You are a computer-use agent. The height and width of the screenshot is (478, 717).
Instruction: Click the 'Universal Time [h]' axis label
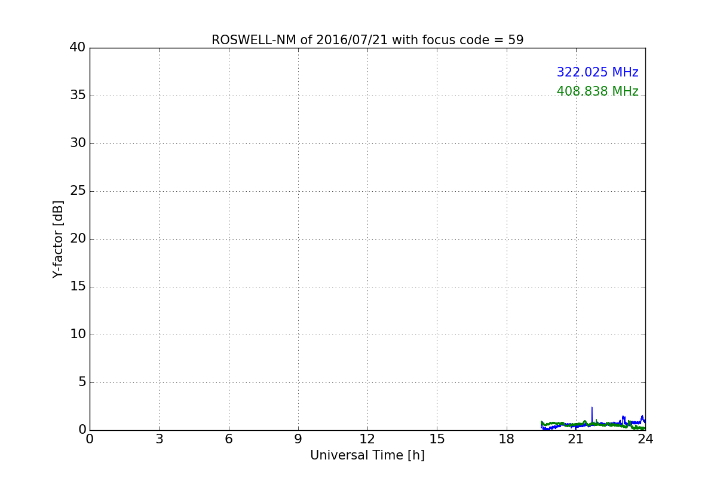pyautogui.click(x=367, y=455)
